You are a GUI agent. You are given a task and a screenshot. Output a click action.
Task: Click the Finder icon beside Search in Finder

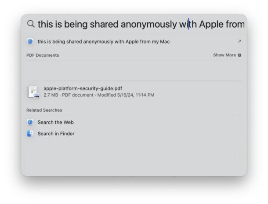(30, 134)
